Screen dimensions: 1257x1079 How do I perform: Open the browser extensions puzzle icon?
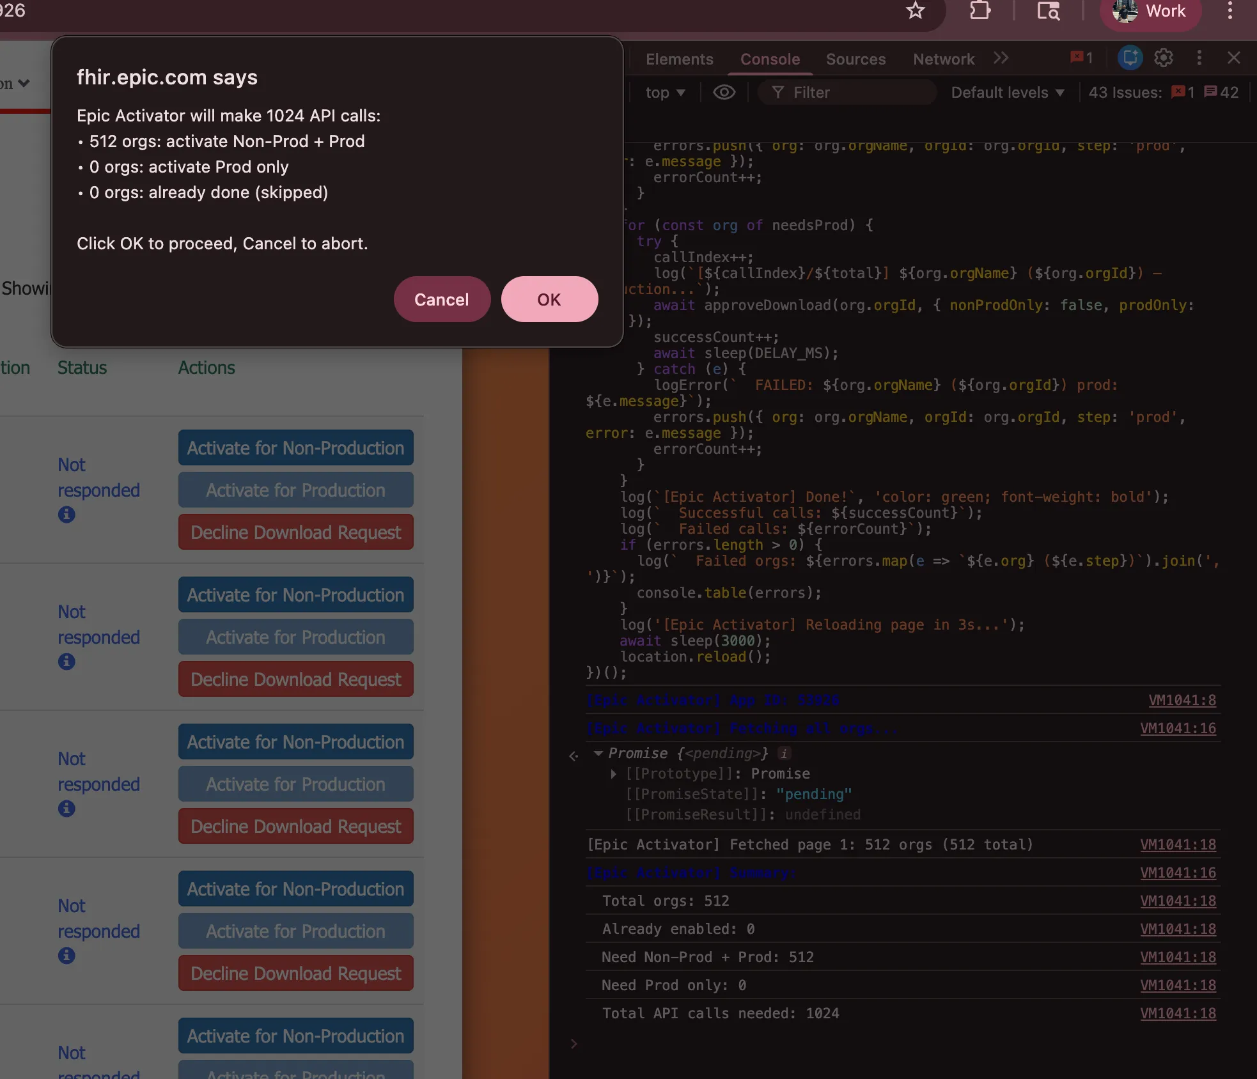pos(980,11)
